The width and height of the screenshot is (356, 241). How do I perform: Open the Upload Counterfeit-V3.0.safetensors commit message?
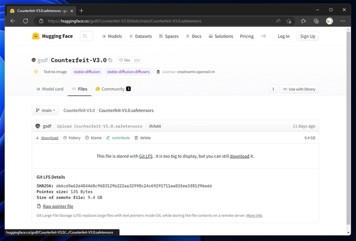click(99, 126)
